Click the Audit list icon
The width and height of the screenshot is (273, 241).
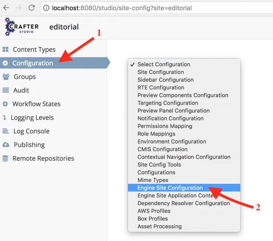[x=5, y=91]
